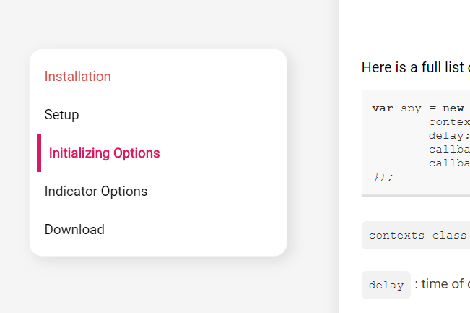Open the Download section link
Image resolution: width=470 pixels, height=313 pixels.
(74, 230)
